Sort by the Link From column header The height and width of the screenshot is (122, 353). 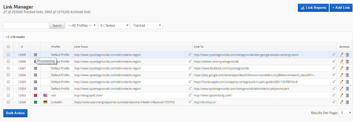81,47
